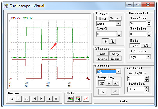Toggle cursor On button

tap(26, 99)
